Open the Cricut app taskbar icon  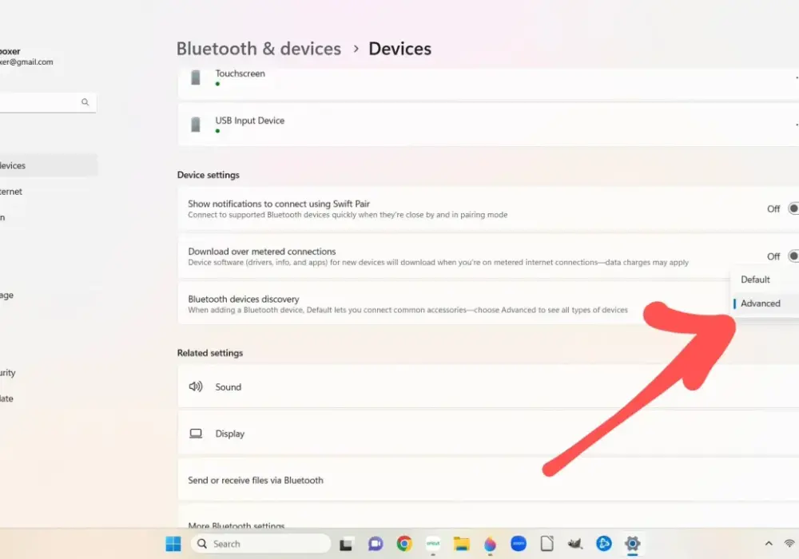point(433,544)
